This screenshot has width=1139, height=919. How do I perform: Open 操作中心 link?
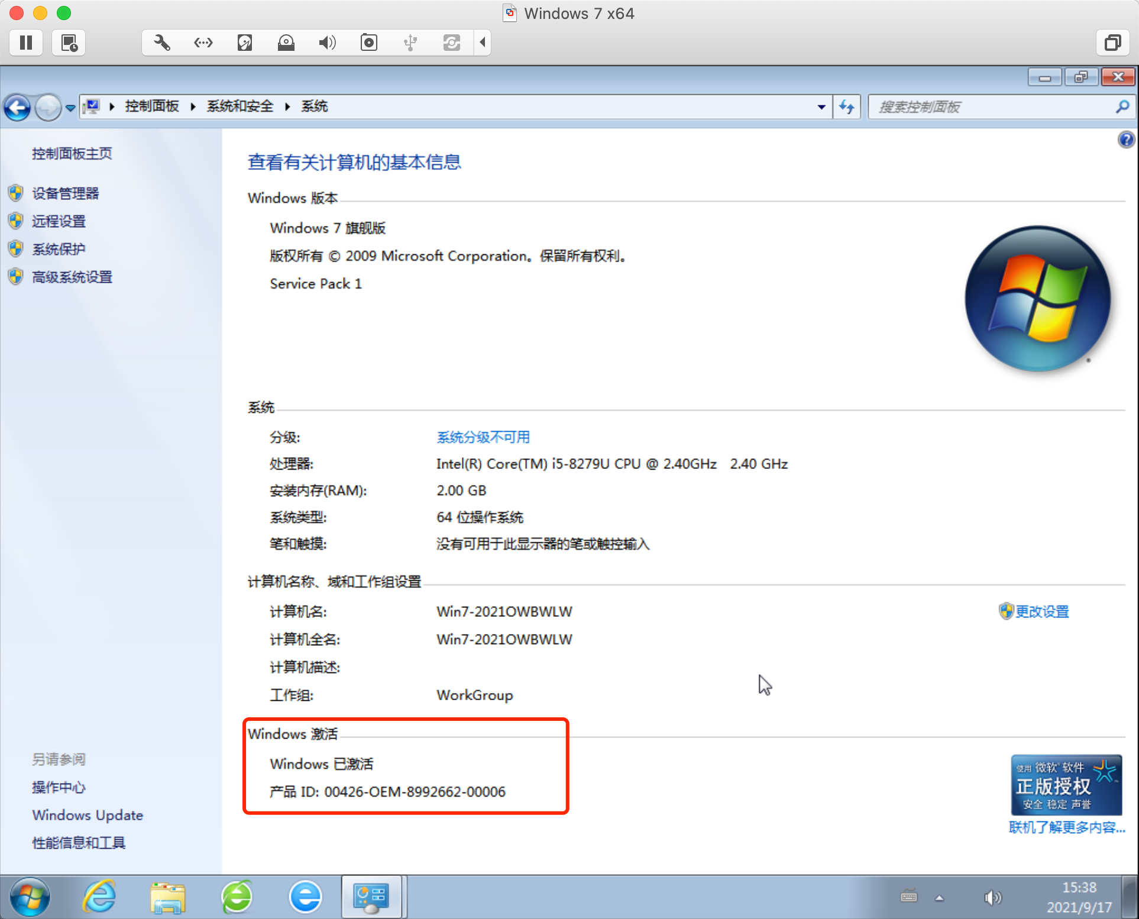point(59,787)
